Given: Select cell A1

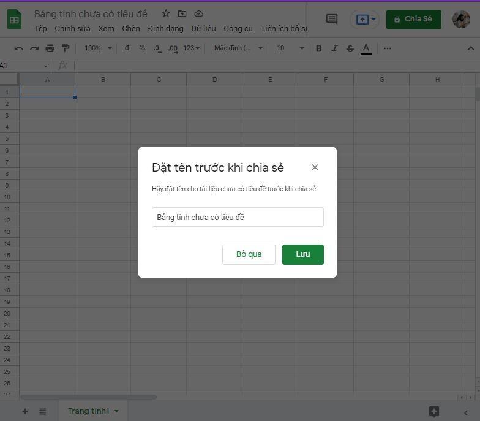Looking at the screenshot, I should [x=48, y=92].
